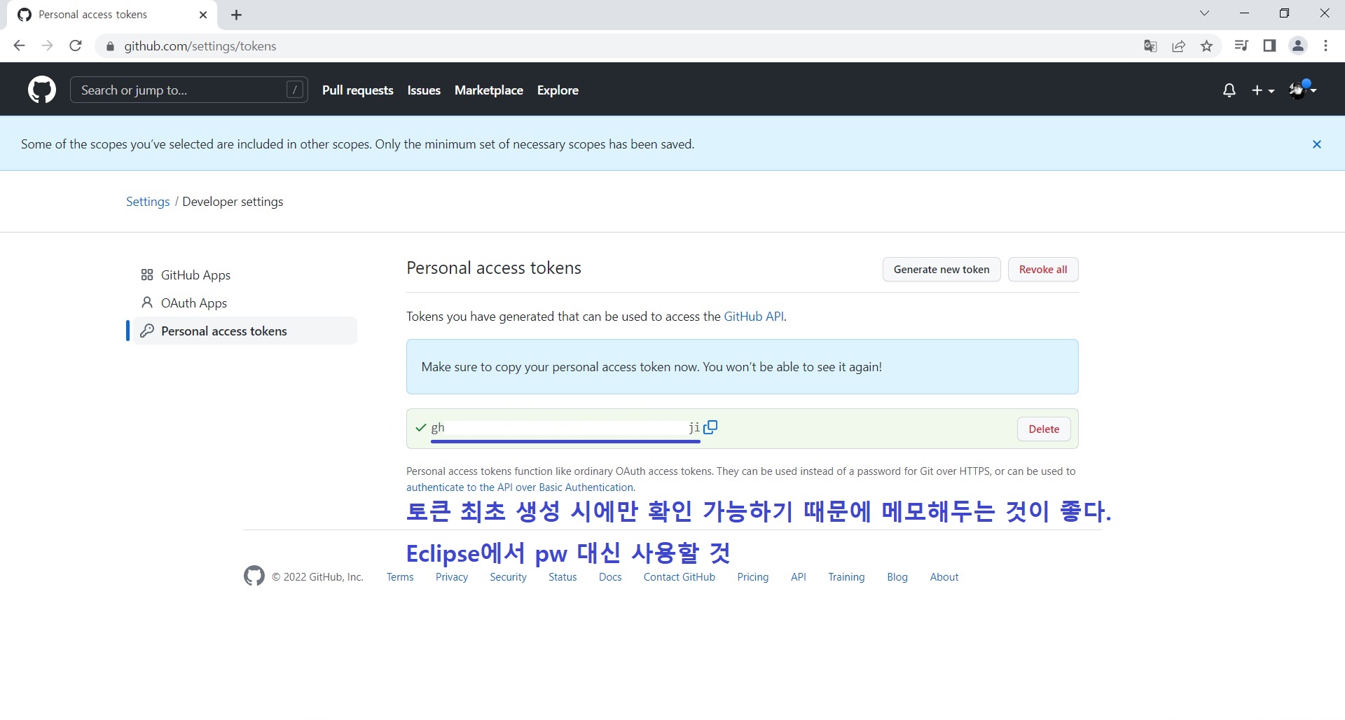Image resolution: width=1345 pixels, height=720 pixels.
Task: Toggle the browser side panel
Action: [1269, 46]
